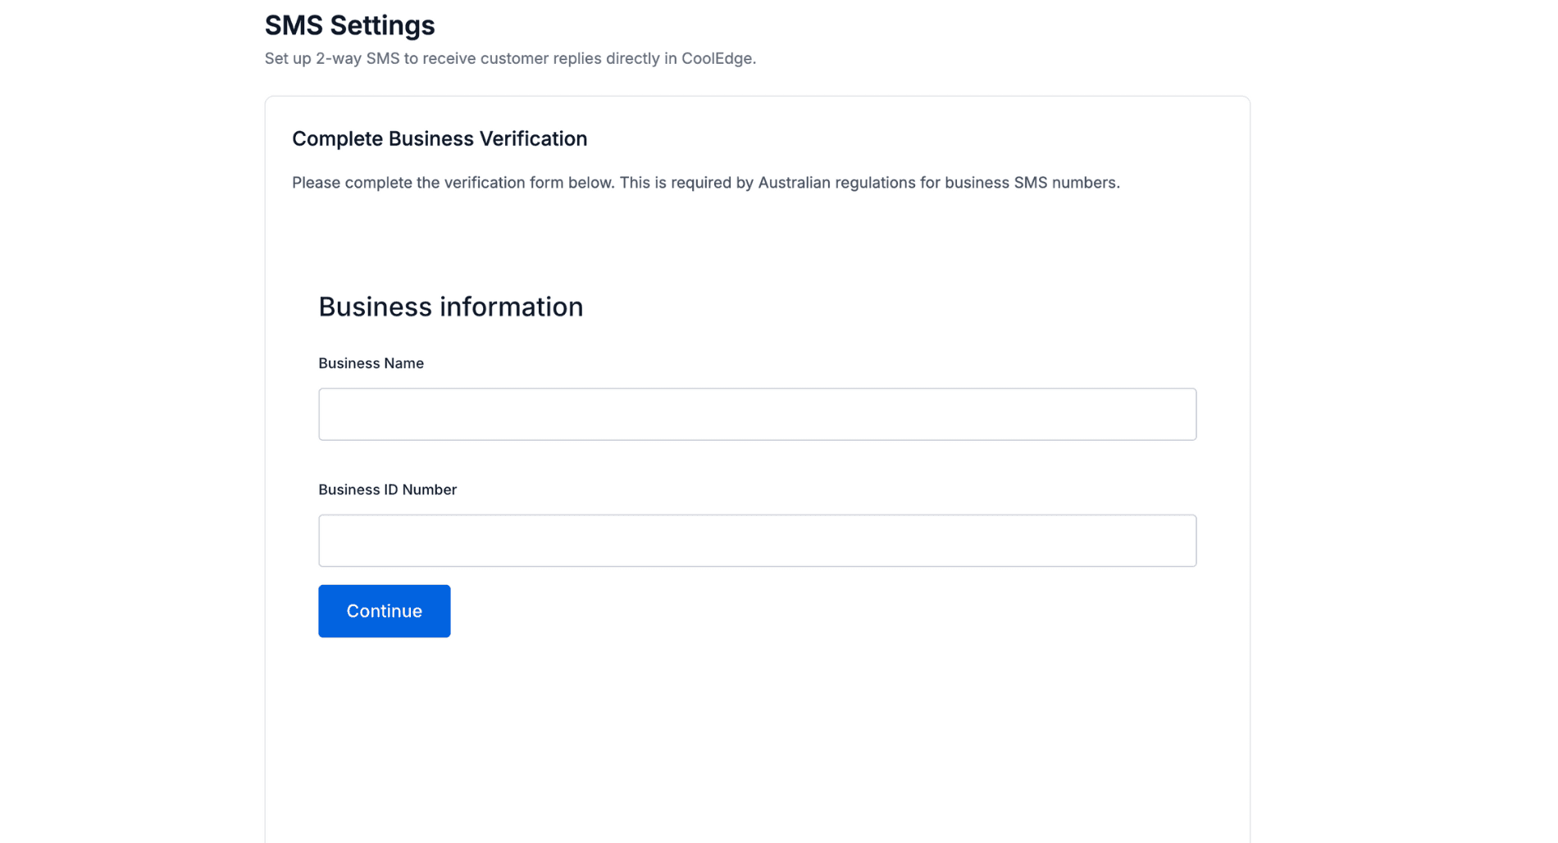Click the Complete Business Verification title
The width and height of the screenshot is (1558, 843).
pos(440,138)
